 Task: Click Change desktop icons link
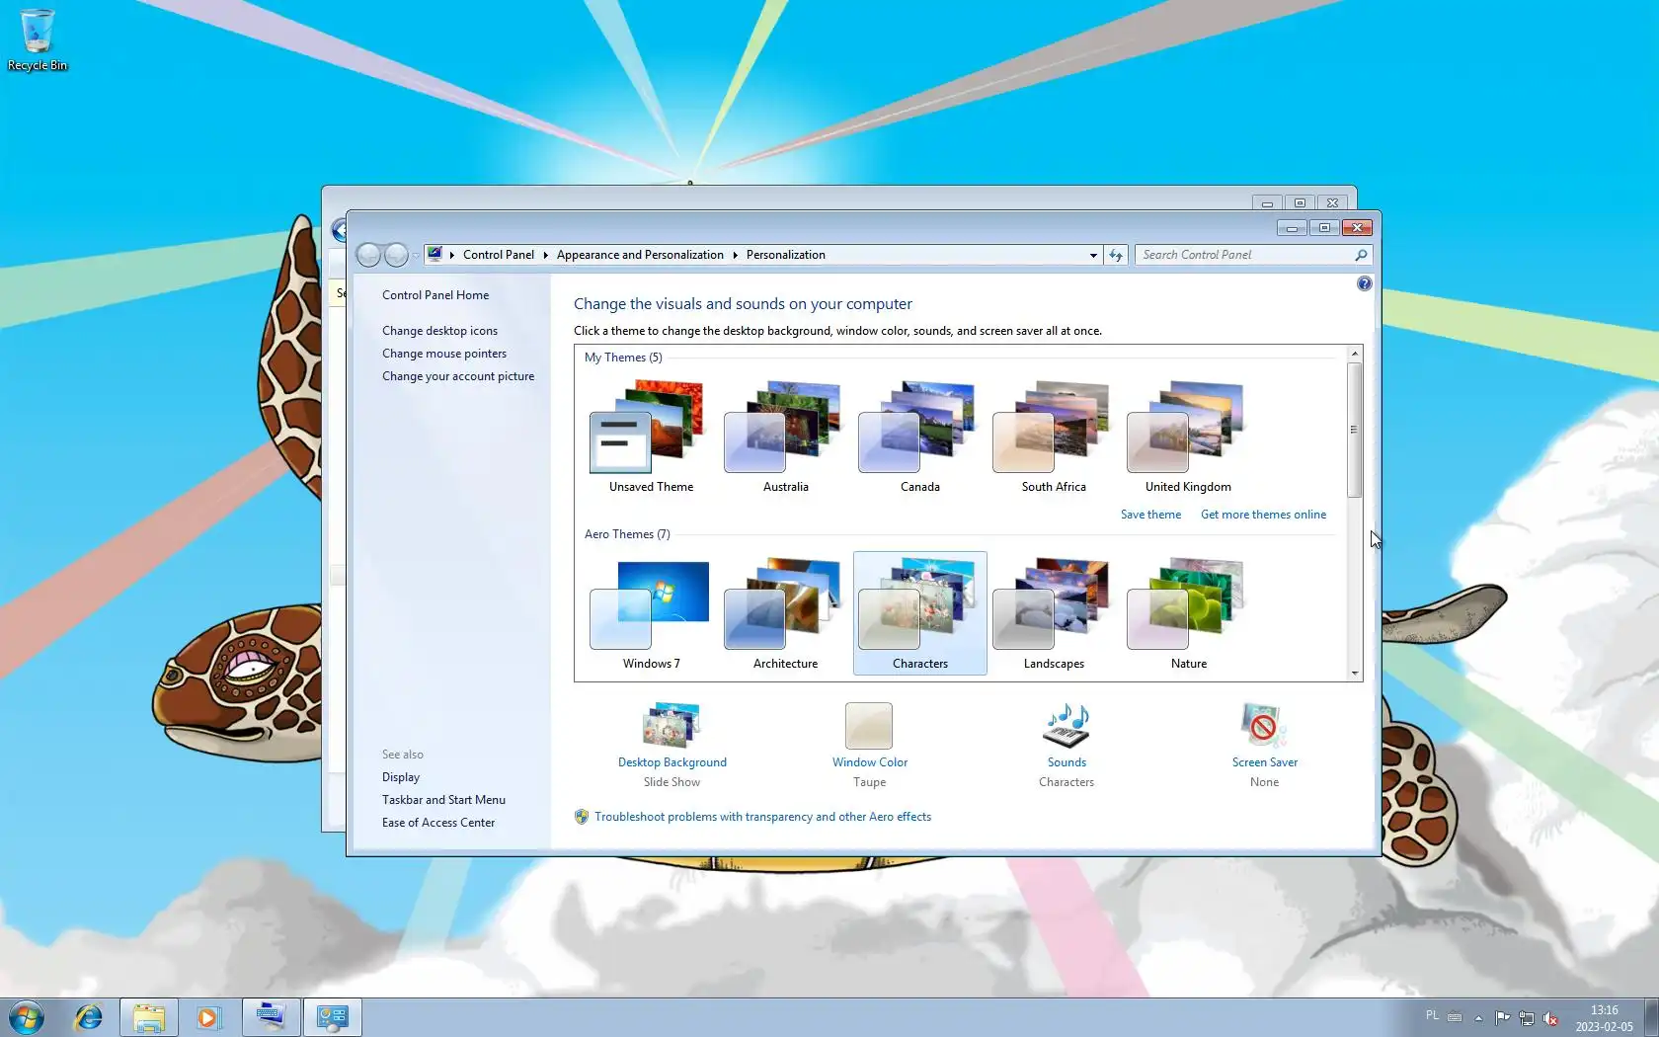[x=439, y=331]
